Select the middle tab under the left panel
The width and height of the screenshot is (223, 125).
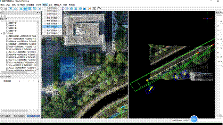click(x=19, y=116)
